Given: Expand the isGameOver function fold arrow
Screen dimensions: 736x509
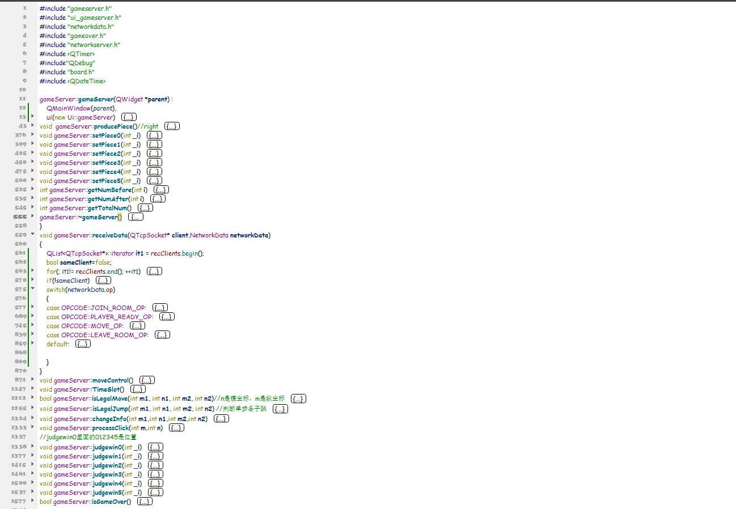Looking at the screenshot, I should point(33,501).
